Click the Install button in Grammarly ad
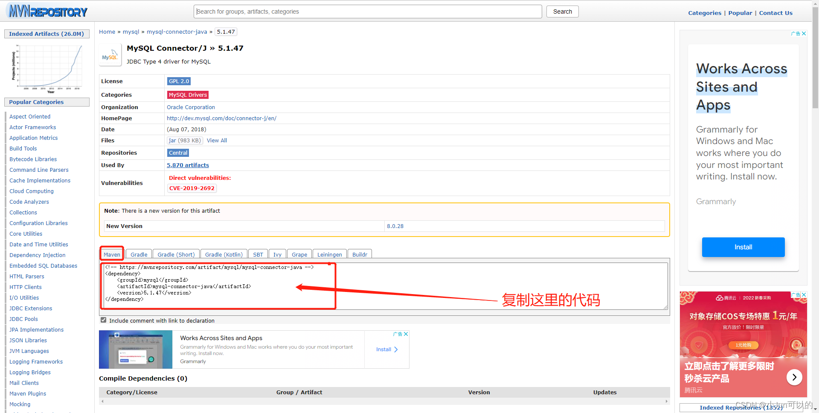The height and width of the screenshot is (413, 819). pyautogui.click(x=743, y=247)
